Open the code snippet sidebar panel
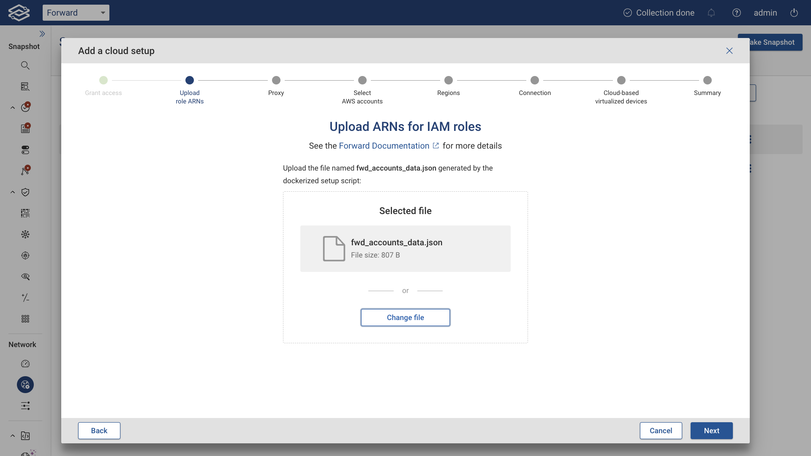Viewport: 811px width, 456px height. point(25,436)
